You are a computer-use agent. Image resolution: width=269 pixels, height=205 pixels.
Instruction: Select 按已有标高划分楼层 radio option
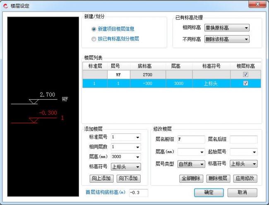tap(94, 39)
